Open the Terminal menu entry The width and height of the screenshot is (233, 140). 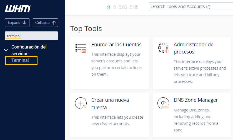tap(20, 60)
